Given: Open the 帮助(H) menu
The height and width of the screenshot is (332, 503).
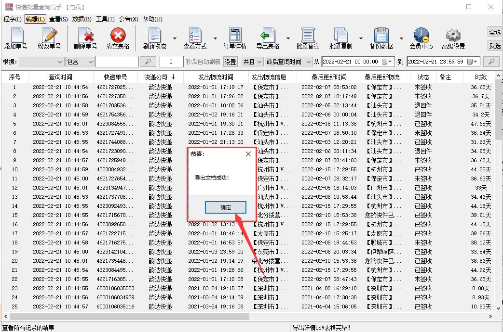Looking at the screenshot, I should (152, 19).
